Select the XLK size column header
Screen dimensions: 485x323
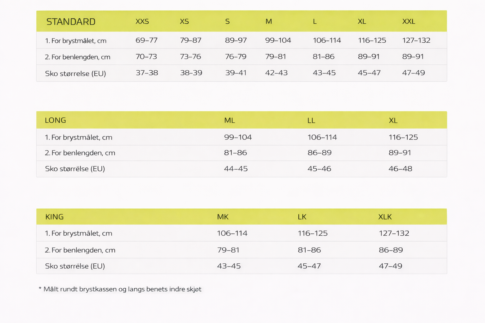point(385,217)
